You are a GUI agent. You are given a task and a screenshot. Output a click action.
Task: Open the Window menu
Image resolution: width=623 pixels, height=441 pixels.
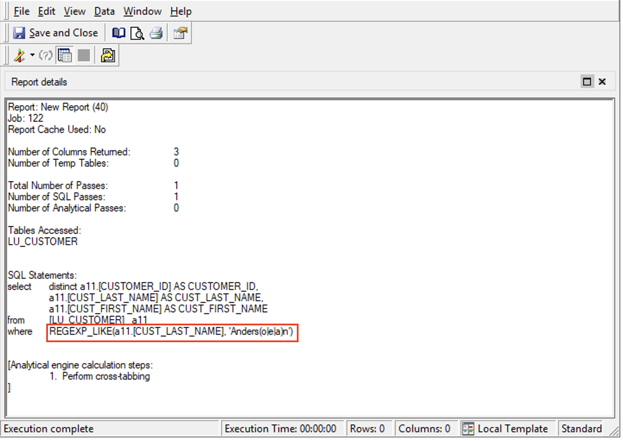[142, 11]
